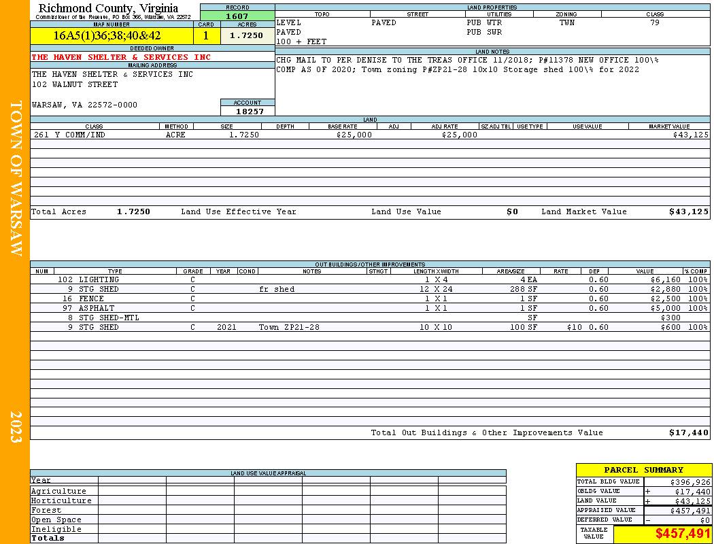Image resolution: width=714 pixels, height=544 pixels.
Task: Click the red TAXABLE VALUE $457,491
Action: 683,534
